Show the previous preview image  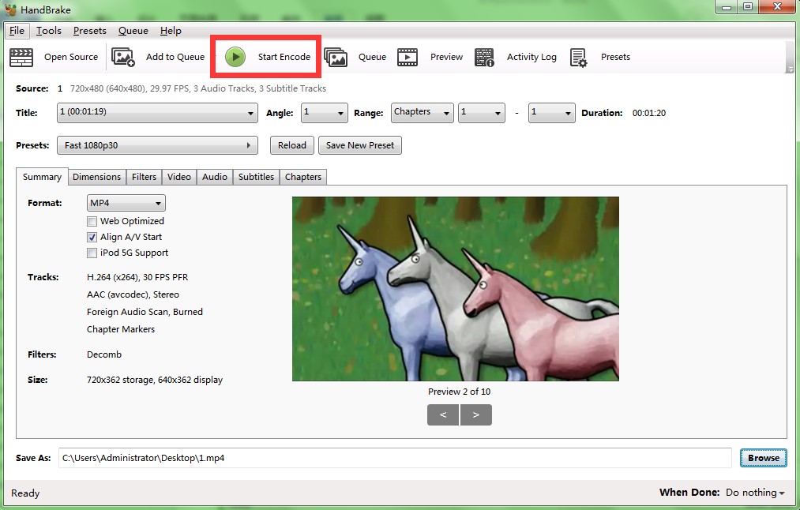[x=443, y=414]
